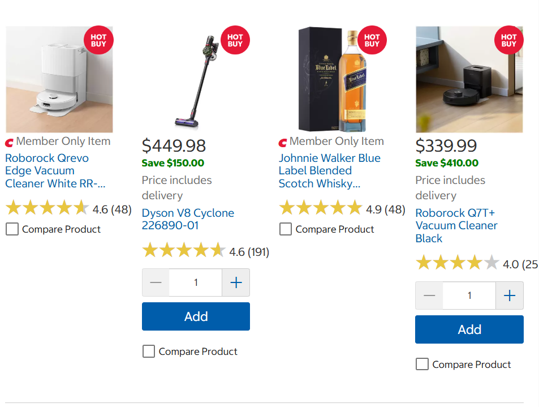Click Hot Buy badge on Roborock Qrevo Edge
This screenshot has height=407, width=539.
pyautogui.click(x=98, y=40)
